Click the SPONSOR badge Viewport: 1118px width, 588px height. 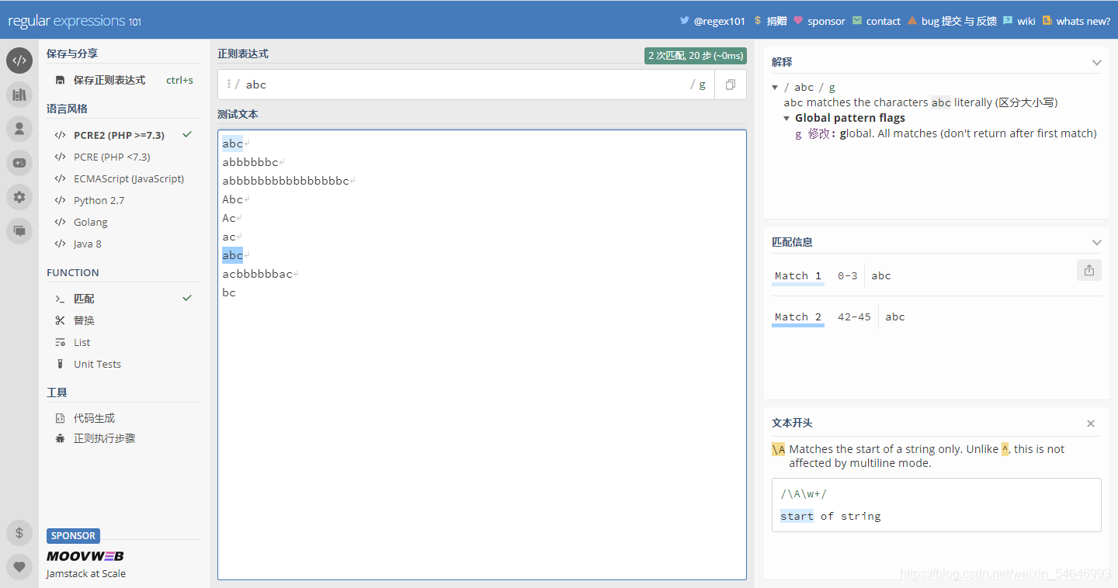click(73, 536)
